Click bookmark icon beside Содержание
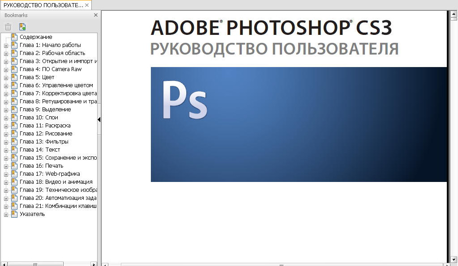458x266 pixels. coord(14,37)
